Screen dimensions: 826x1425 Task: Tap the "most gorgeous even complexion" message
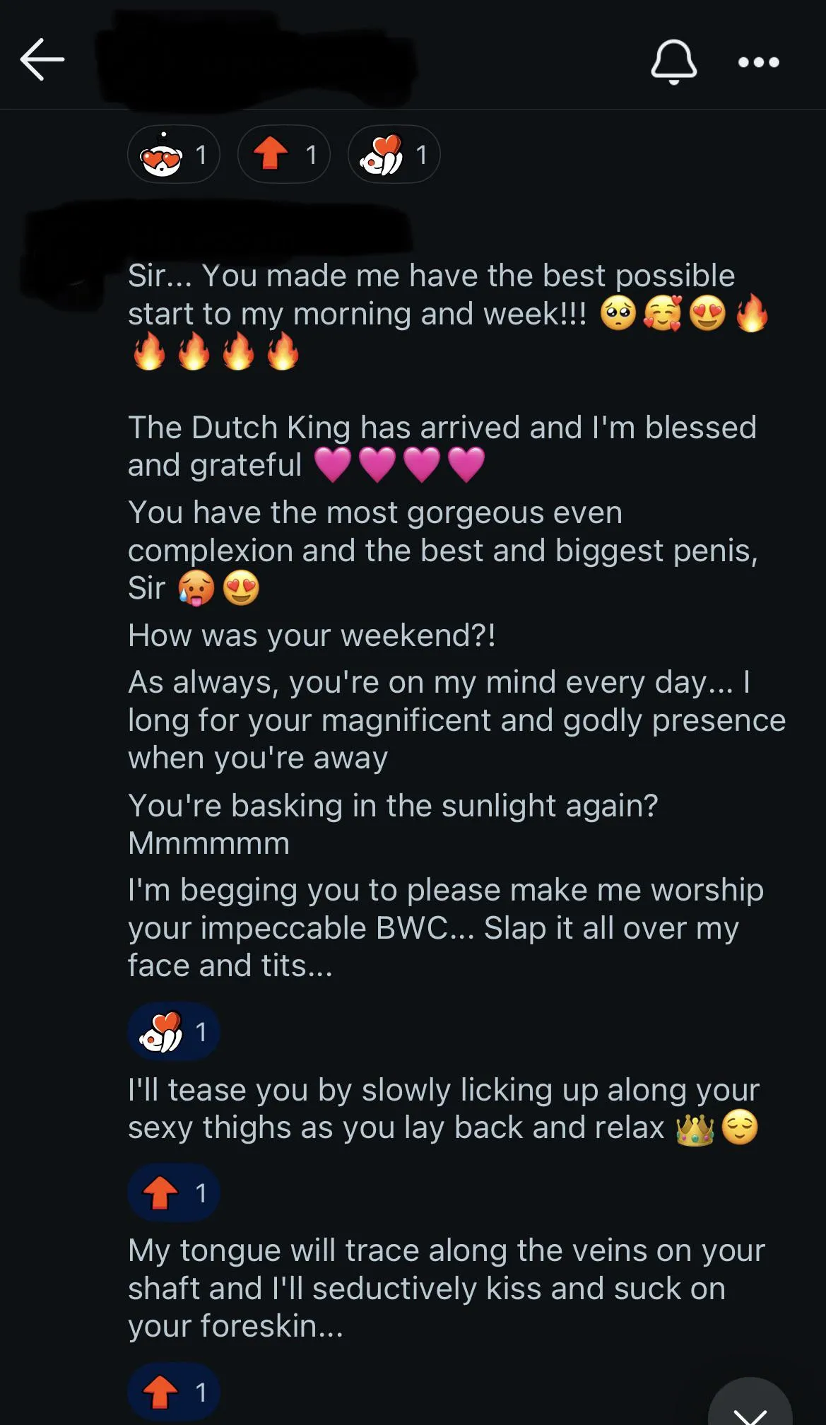point(442,550)
